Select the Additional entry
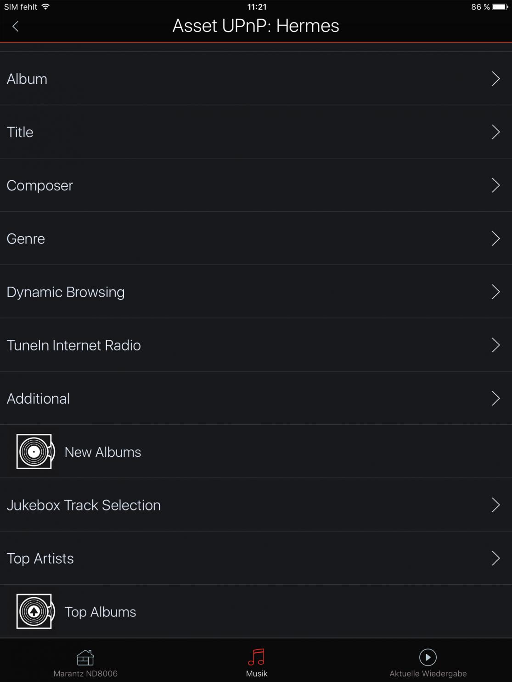This screenshot has width=512, height=682. 38,399
